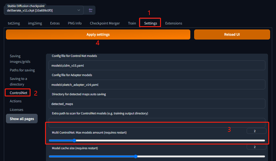Click the Show all pages button
Viewport: 276px width, 161px height.
point(22,119)
